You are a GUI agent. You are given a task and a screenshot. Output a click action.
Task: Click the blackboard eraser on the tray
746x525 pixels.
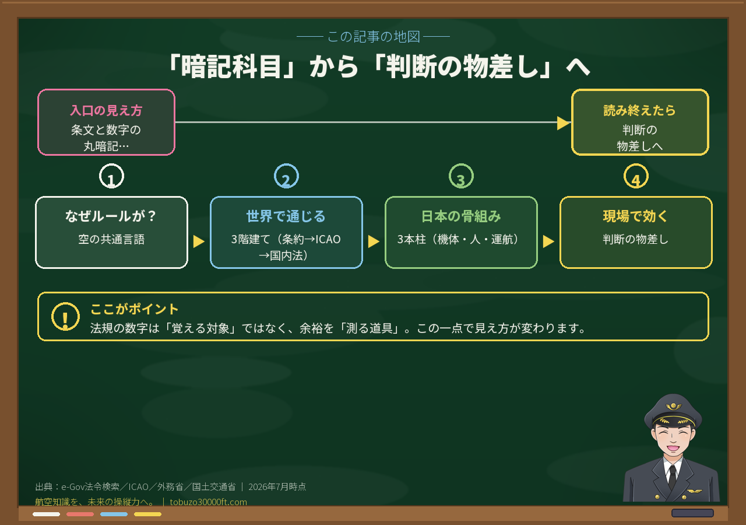pyautogui.click(x=692, y=513)
